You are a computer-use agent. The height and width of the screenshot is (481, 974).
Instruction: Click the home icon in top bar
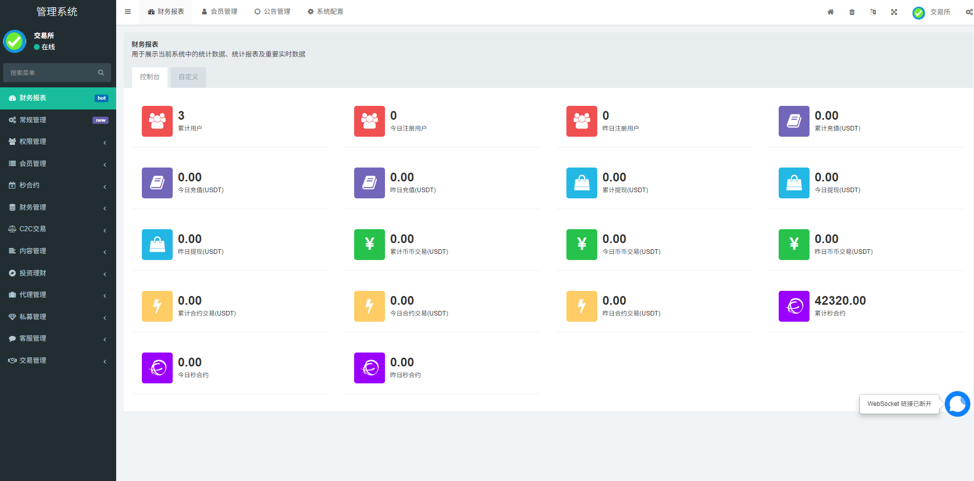(x=831, y=12)
